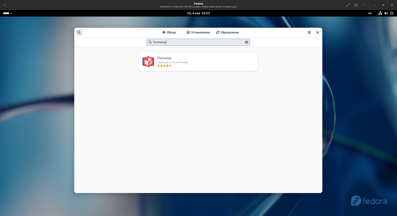The width and height of the screenshot is (397, 216).
Task: Open the calendar from the clock 'Сб, 4 мая 10:23'
Action: [x=198, y=13]
